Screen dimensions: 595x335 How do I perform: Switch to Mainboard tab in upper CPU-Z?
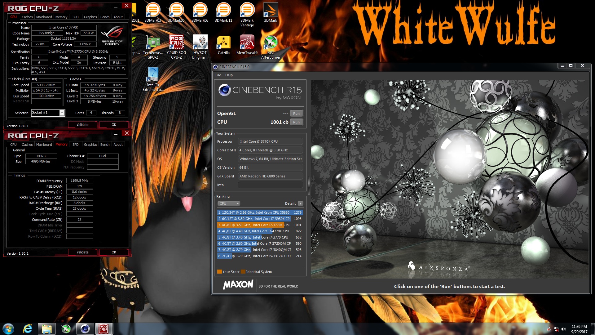click(x=44, y=17)
